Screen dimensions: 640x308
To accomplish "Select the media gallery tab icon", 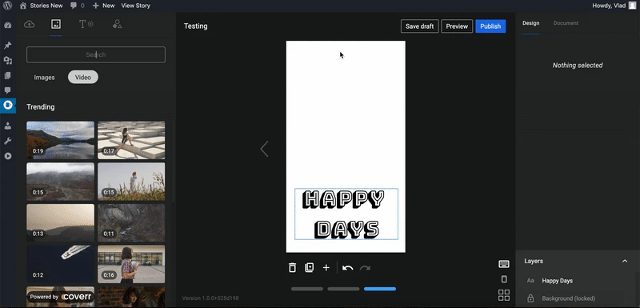I will [56, 24].
